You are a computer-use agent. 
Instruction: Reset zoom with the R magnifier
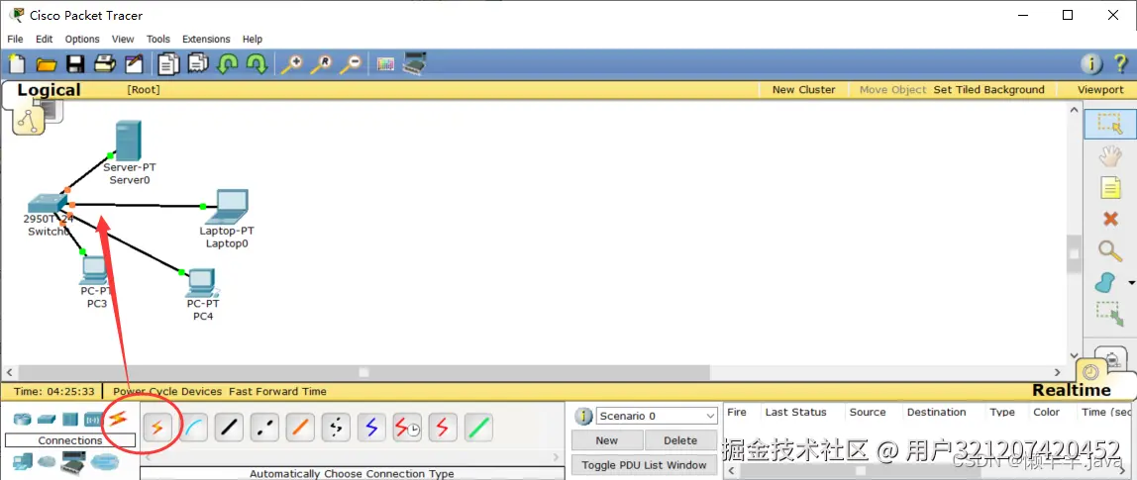point(321,64)
